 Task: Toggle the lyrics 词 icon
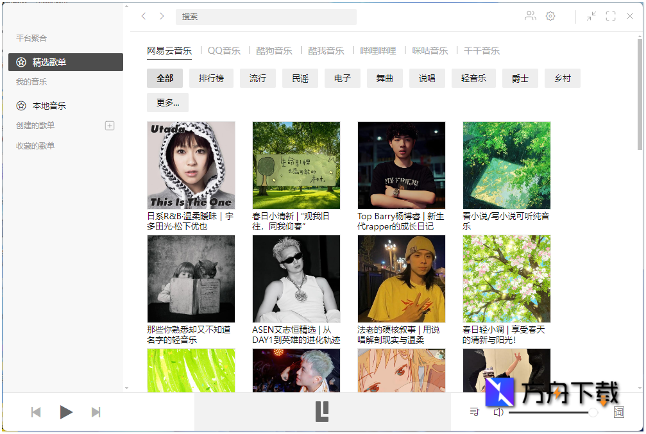[x=619, y=412]
